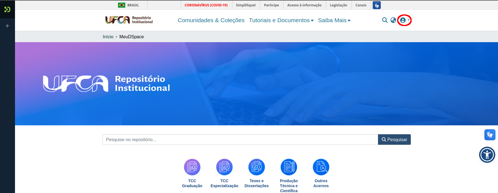Open the accessibility options round button
Screen dimensions: 498x193
[487, 155]
